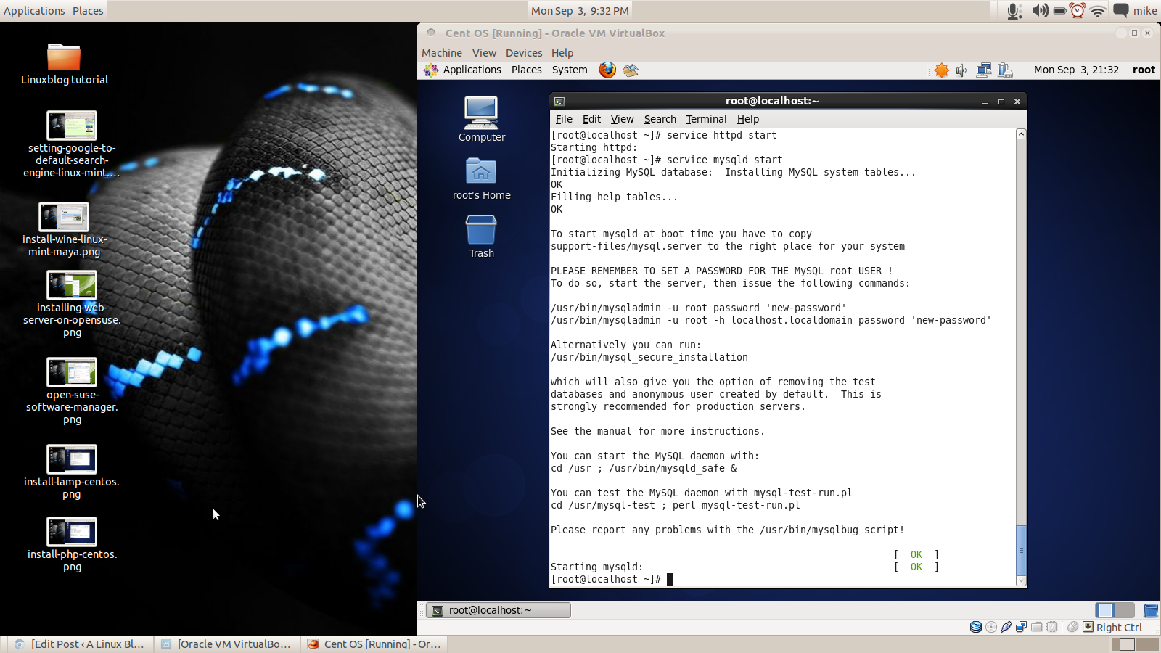Open the terminal File menu
This screenshot has height=653, width=1161.
tap(564, 119)
